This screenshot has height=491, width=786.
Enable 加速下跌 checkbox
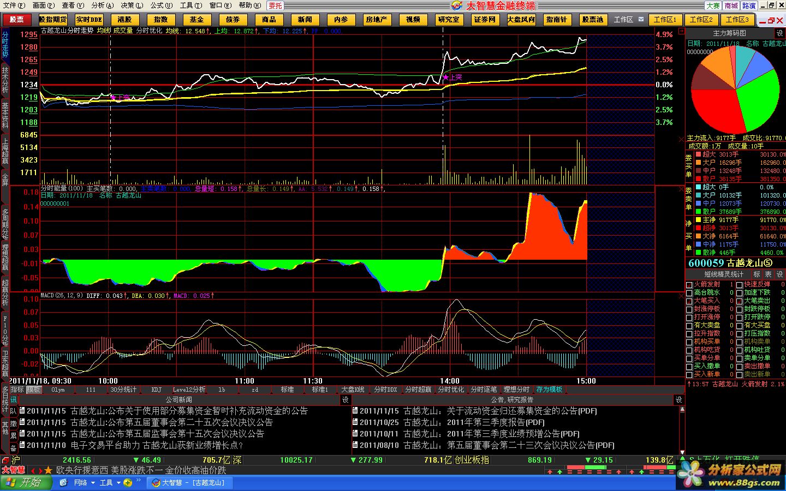click(739, 293)
